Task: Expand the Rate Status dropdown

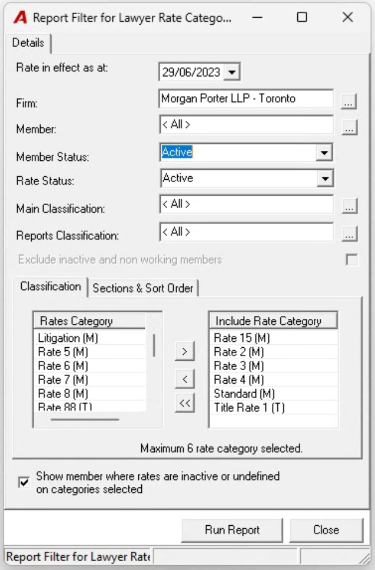Action: pos(324,179)
